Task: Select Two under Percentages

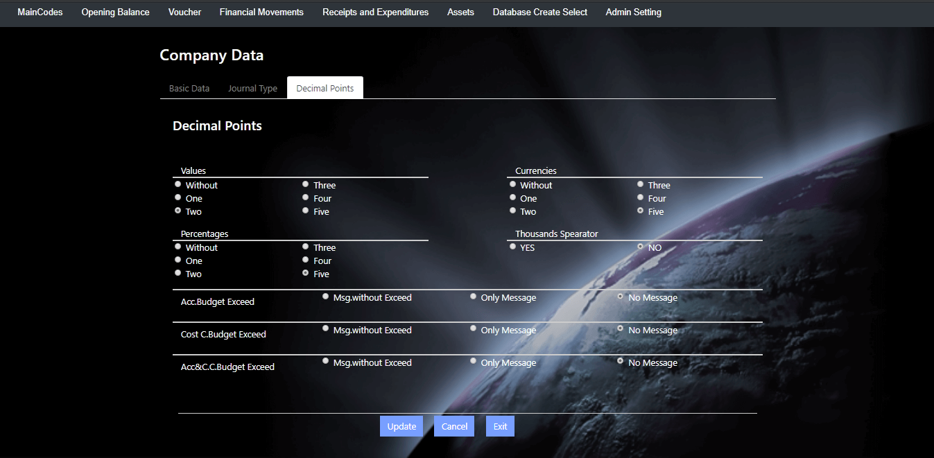Action: [x=178, y=273]
